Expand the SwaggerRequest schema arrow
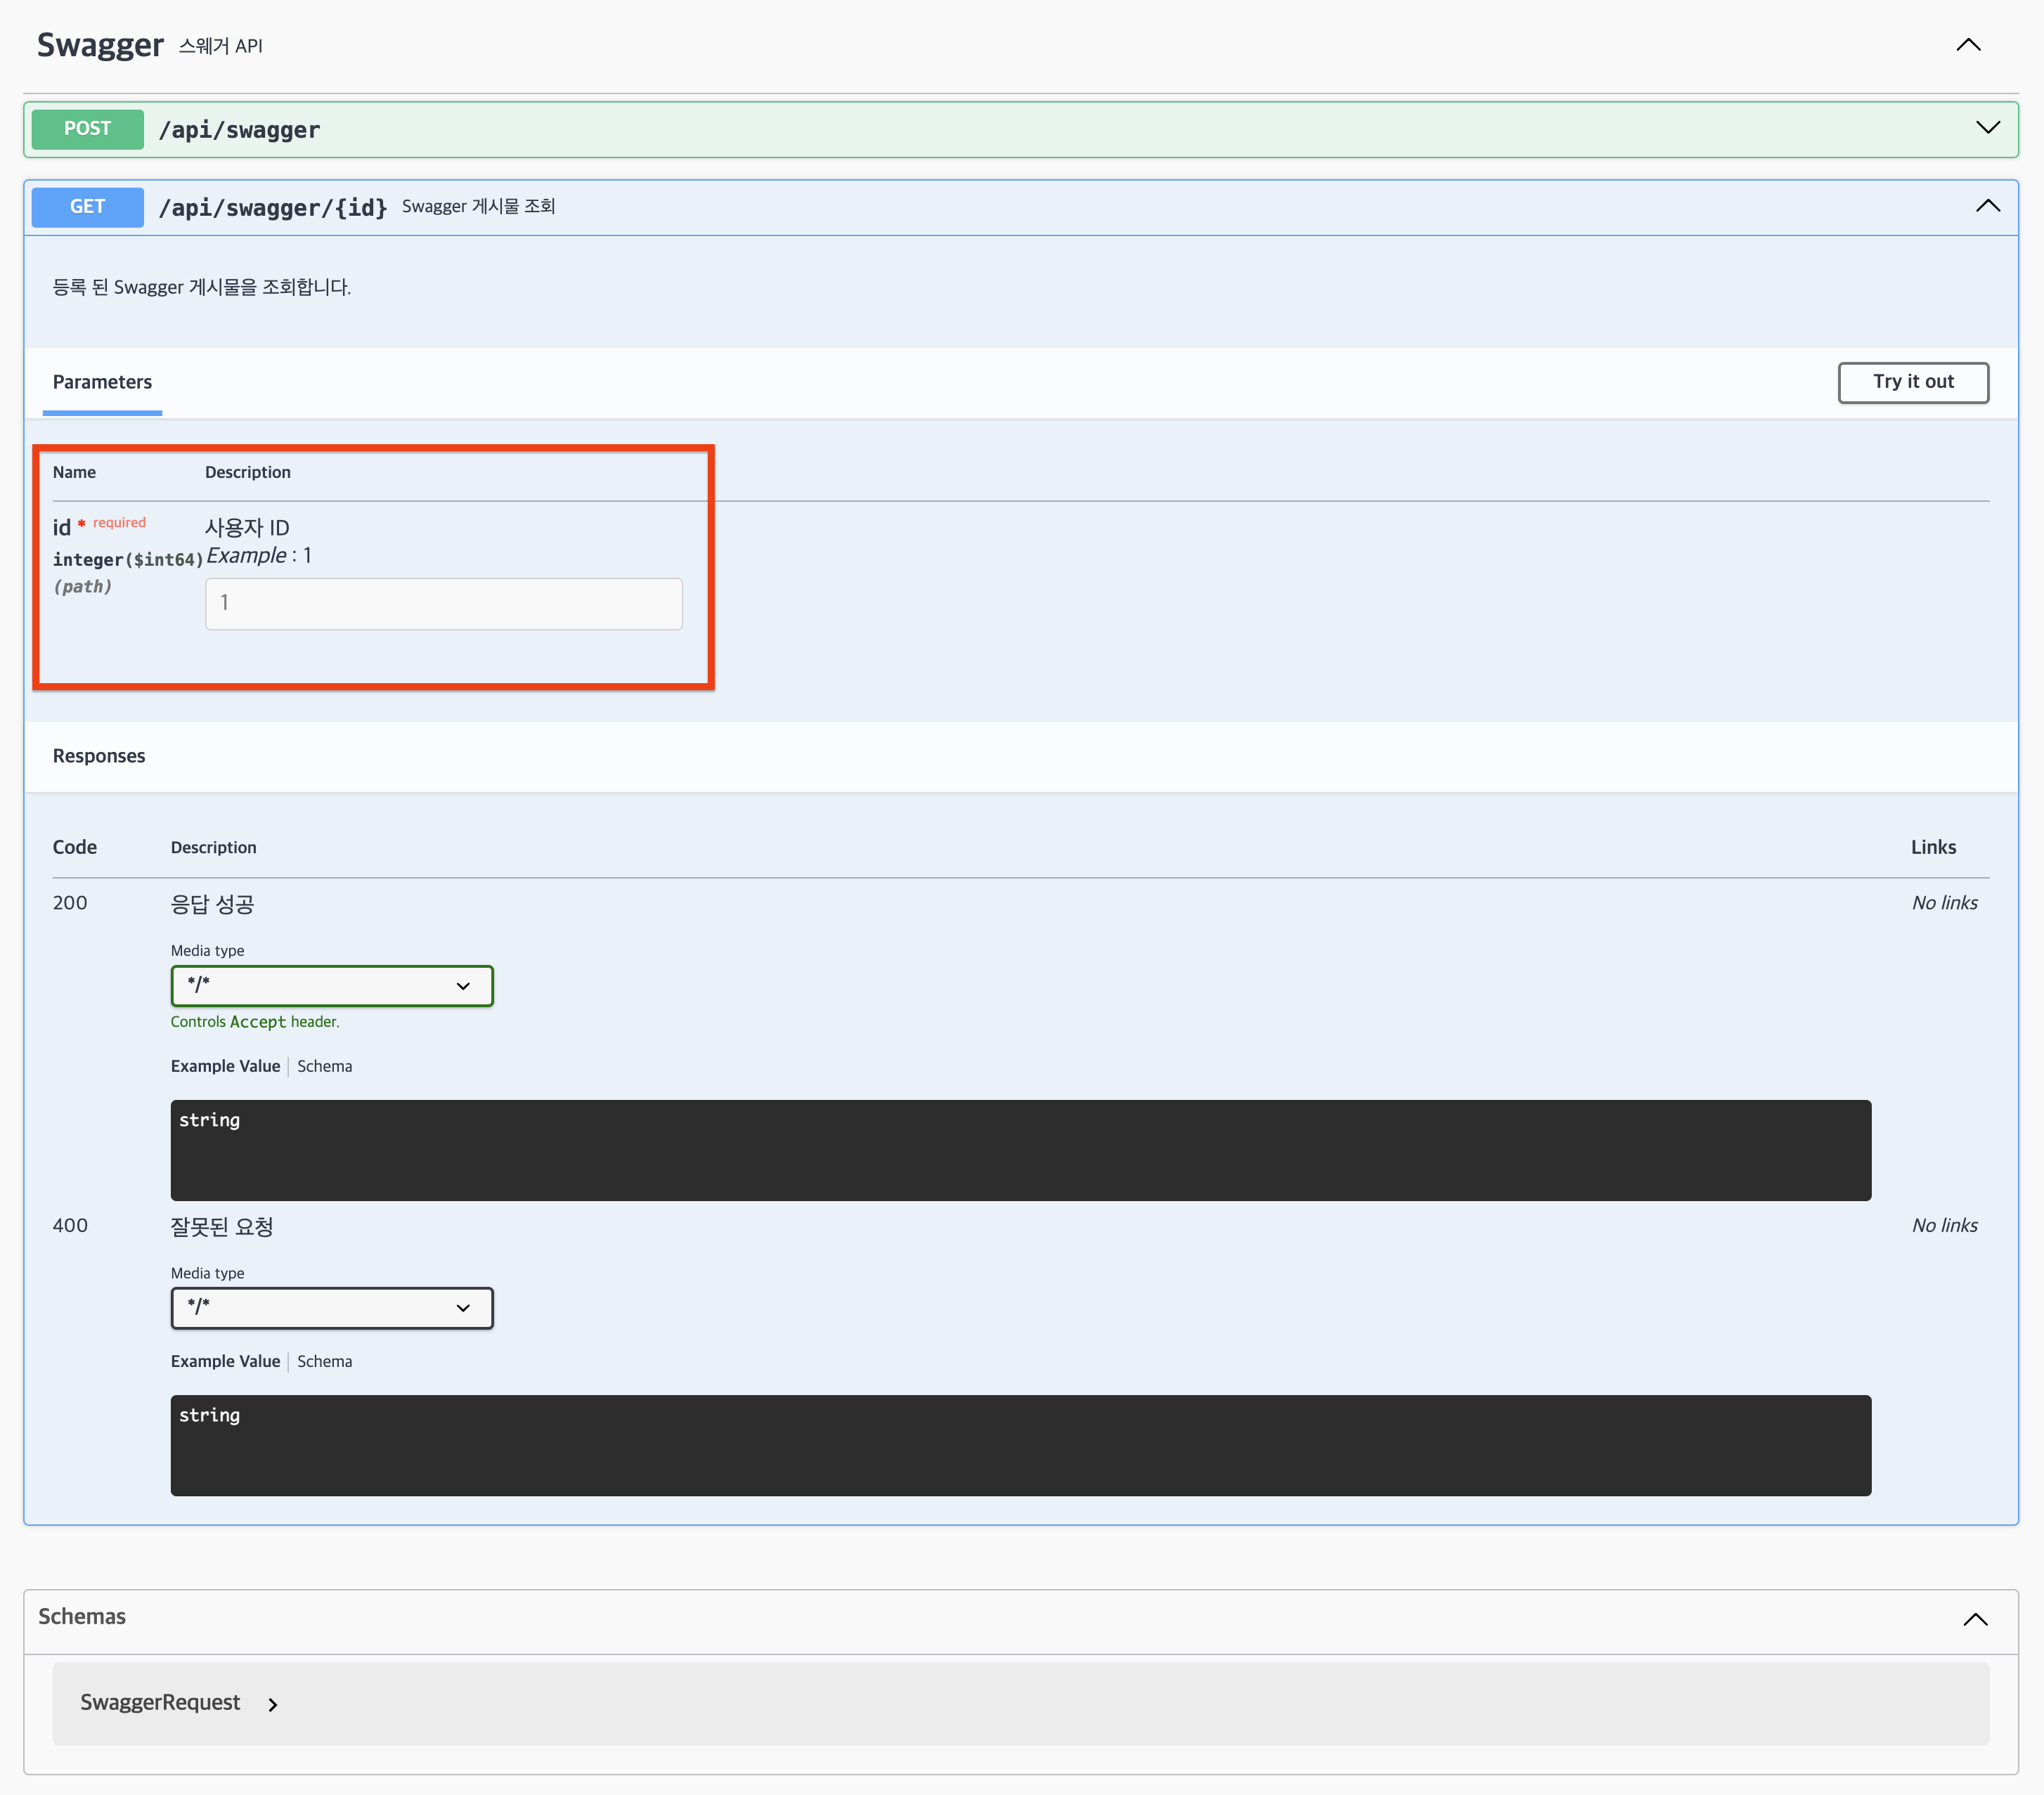This screenshot has width=2044, height=1795. 273,1704
